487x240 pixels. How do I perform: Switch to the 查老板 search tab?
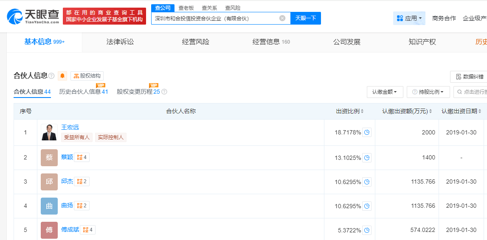click(186, 8)
